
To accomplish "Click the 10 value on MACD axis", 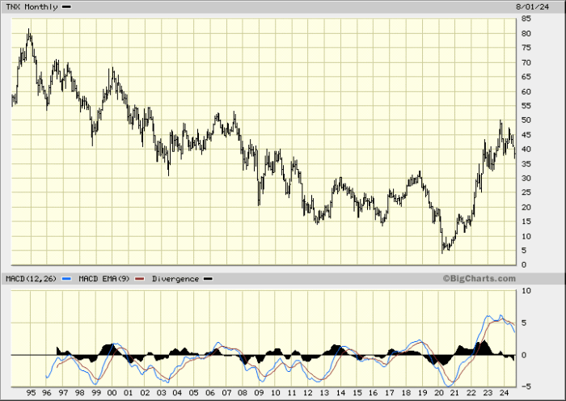I will [x=526, y=290].
